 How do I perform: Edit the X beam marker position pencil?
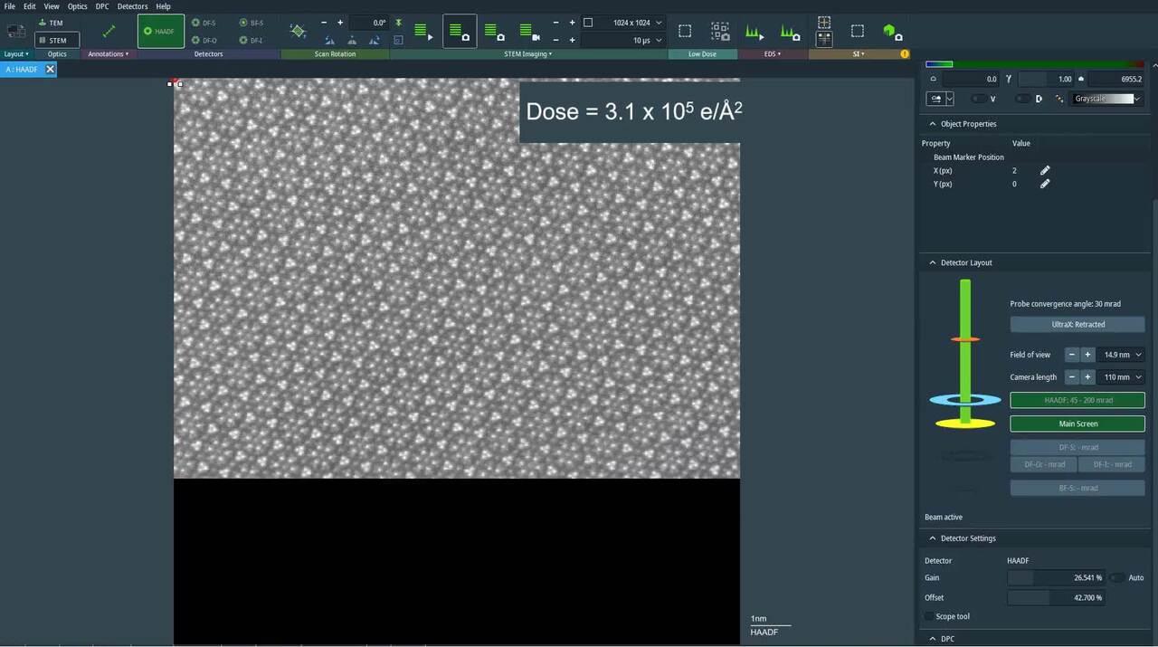(x=1045, y=170)
